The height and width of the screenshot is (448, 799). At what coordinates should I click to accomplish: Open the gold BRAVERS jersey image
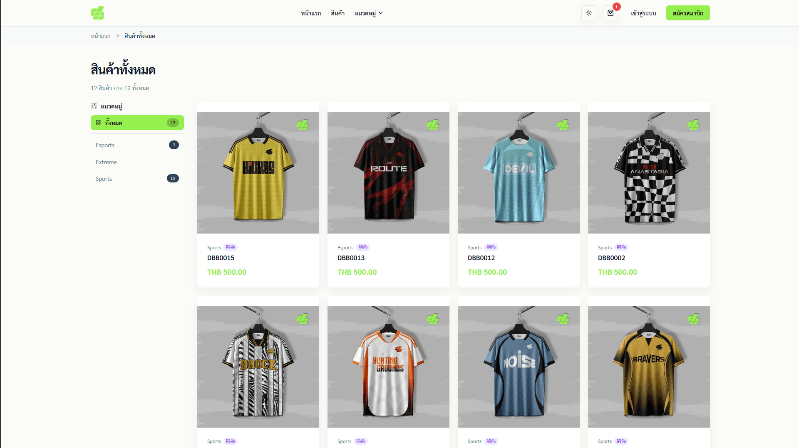point(649,367)
